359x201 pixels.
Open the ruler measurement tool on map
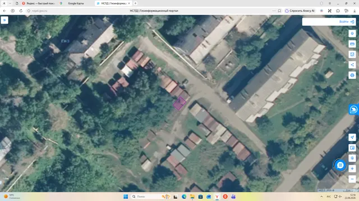click(x=352, y=44)
